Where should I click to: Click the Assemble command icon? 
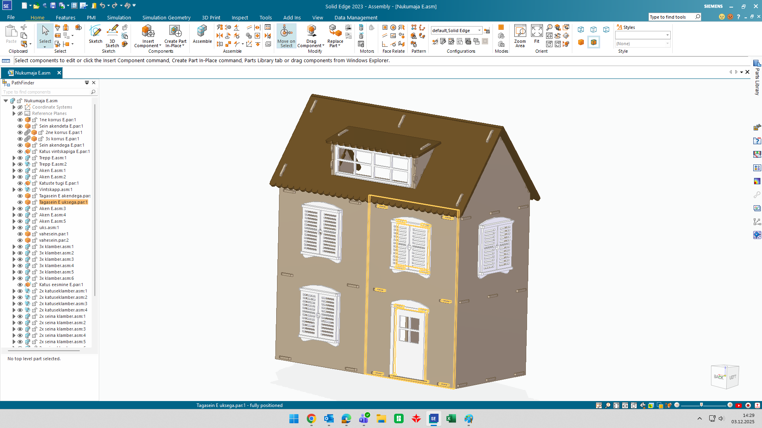point(202,32)
